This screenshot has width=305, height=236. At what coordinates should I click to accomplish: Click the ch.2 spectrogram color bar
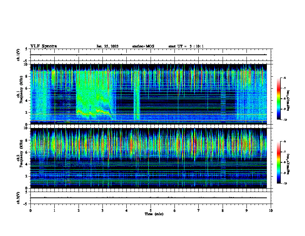coord(278,162)
